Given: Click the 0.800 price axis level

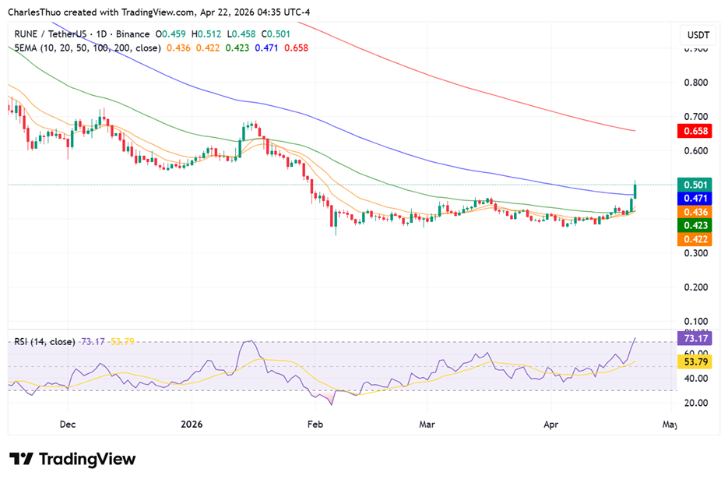Looking at the screenshot, I should (x=695, y=83).
